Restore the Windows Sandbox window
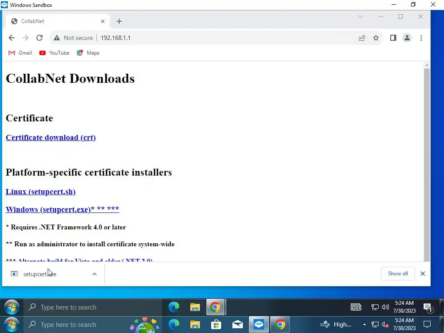444x333 pixels. click(413, 4)
